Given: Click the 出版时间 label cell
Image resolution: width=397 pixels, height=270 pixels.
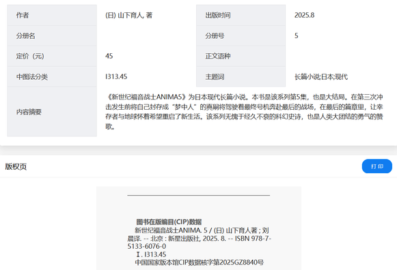Looking at the screenshot, I should (241, 15).
